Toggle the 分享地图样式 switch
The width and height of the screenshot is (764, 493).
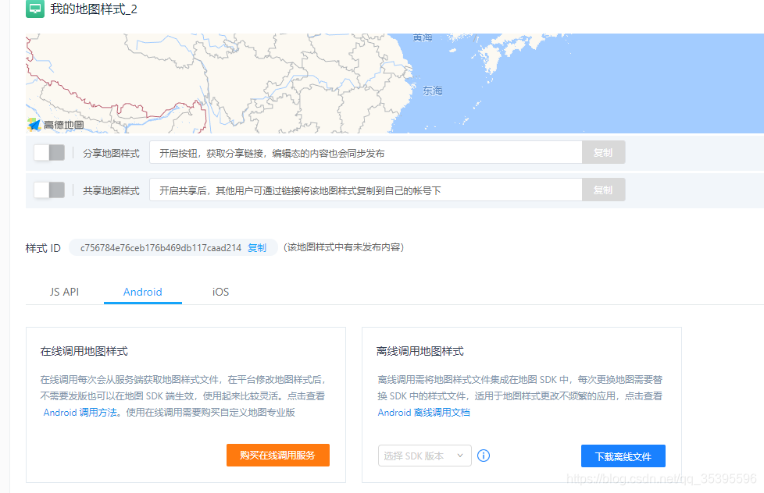click(49, 153)
